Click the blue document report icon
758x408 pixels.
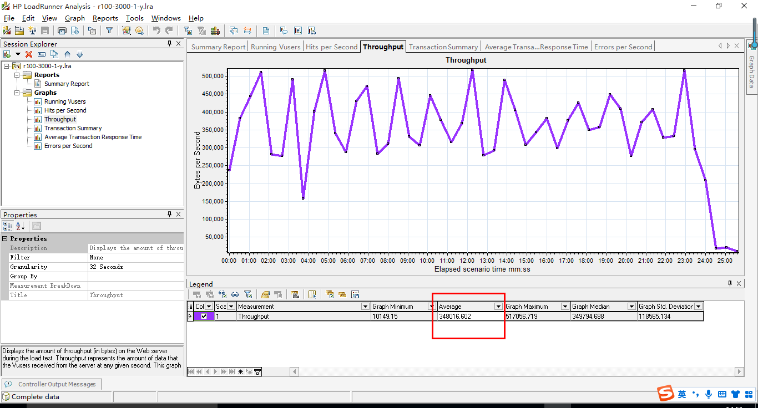point(266,30)
